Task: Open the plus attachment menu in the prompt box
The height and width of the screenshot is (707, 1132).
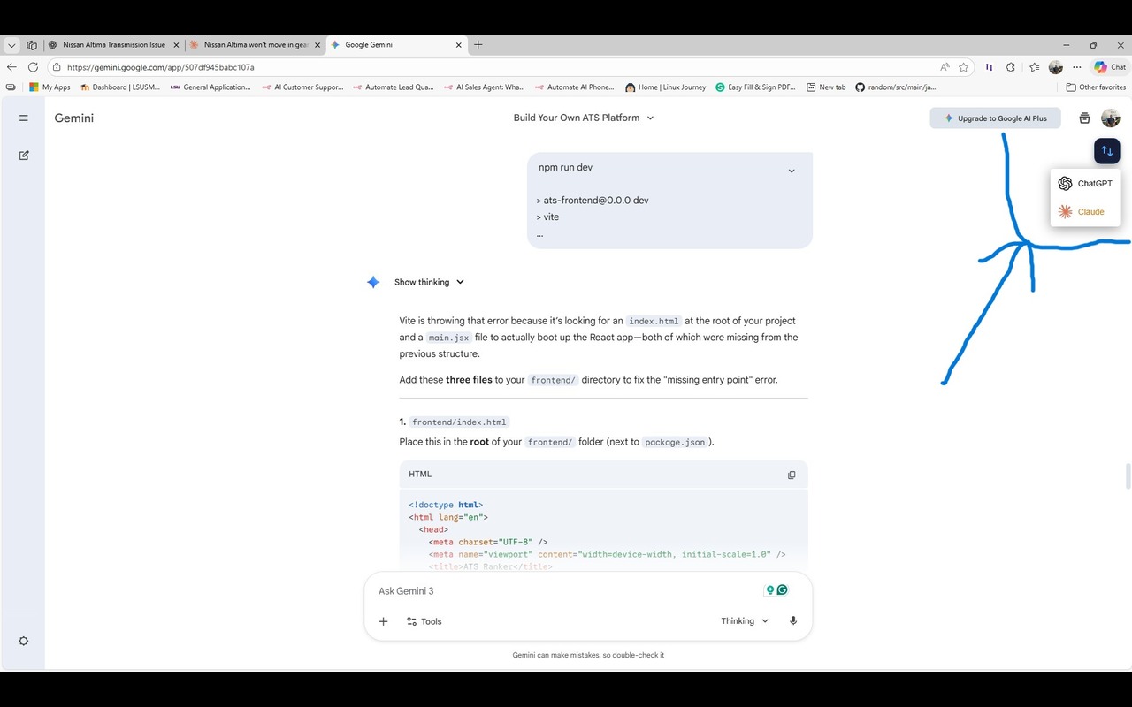Action: coord(383,621)
